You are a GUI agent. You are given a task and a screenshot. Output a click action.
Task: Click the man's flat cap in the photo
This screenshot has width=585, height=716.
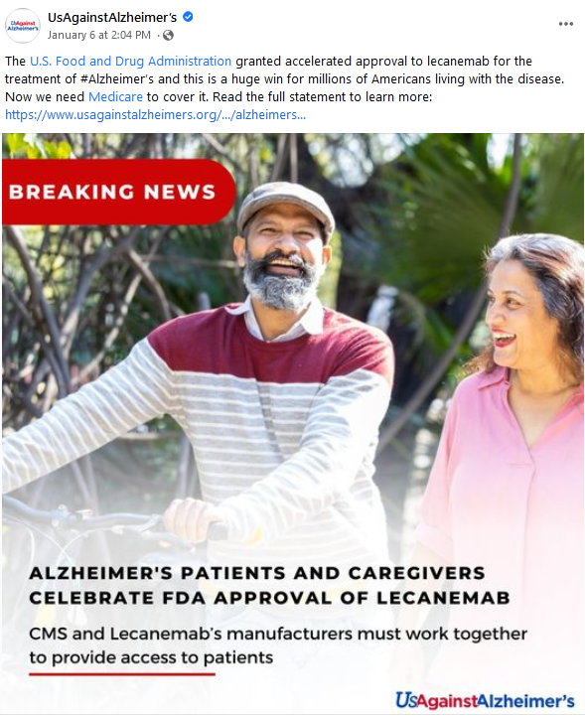click(x=286, y=206)
